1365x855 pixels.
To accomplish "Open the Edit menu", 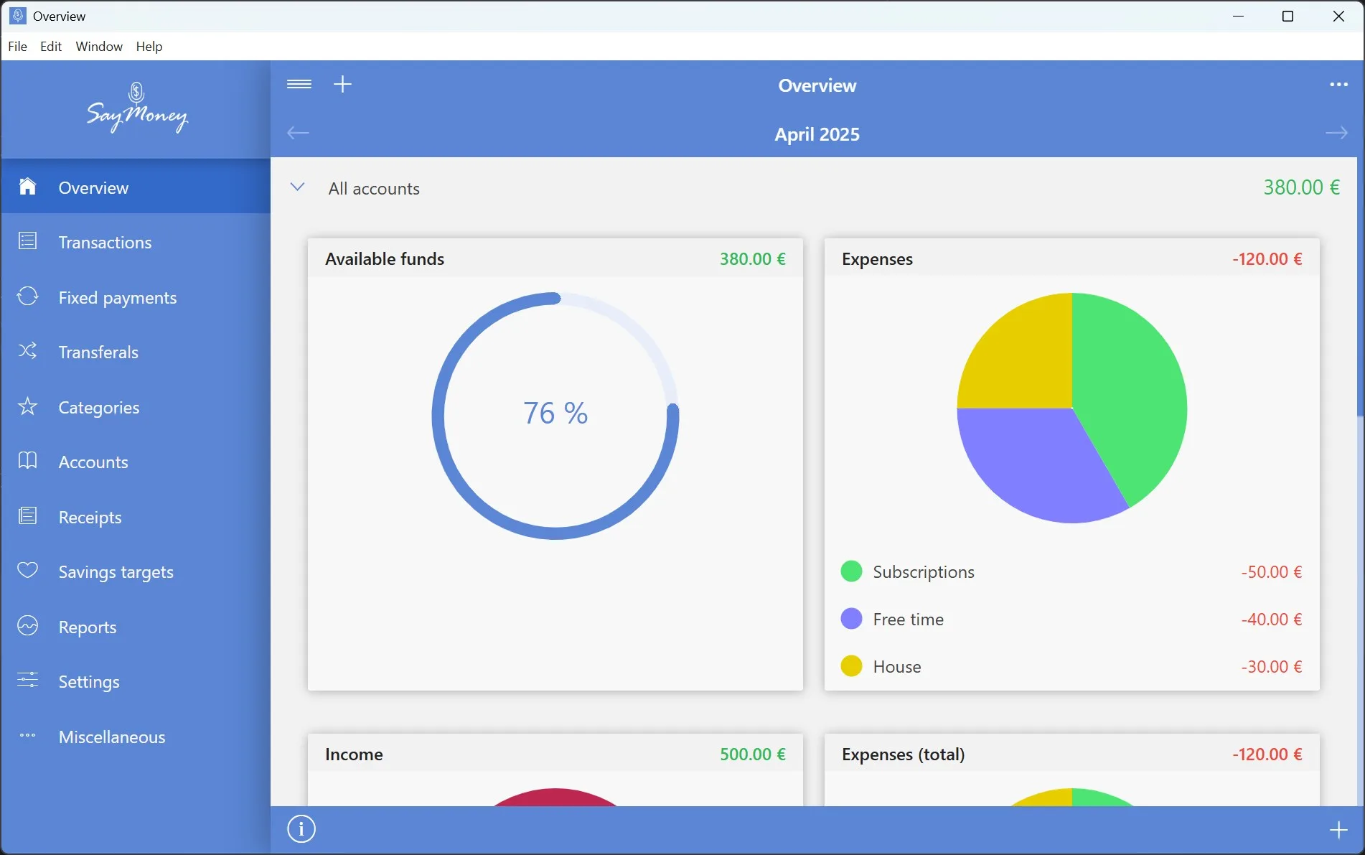I will click(51, 46).
